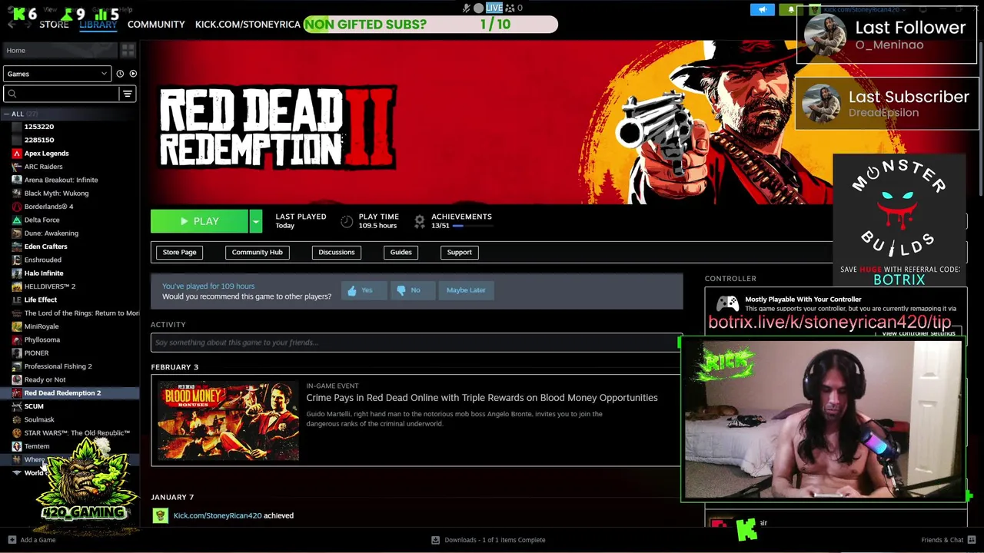
Task: Click the Borderlands 4 game icon
Action: coord(17,207)
